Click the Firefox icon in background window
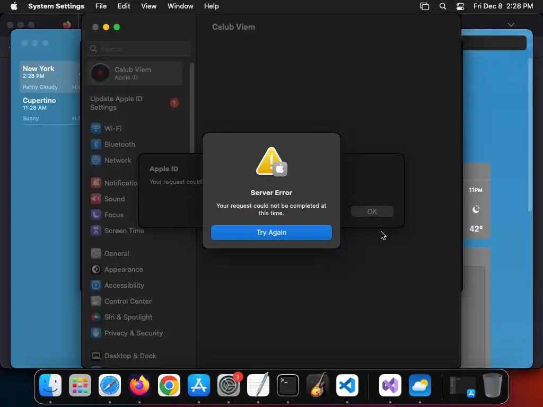The image size is (543, 407). (67, 24)
